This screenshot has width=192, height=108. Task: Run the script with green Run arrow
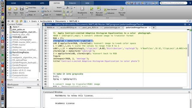click(92, 9)
